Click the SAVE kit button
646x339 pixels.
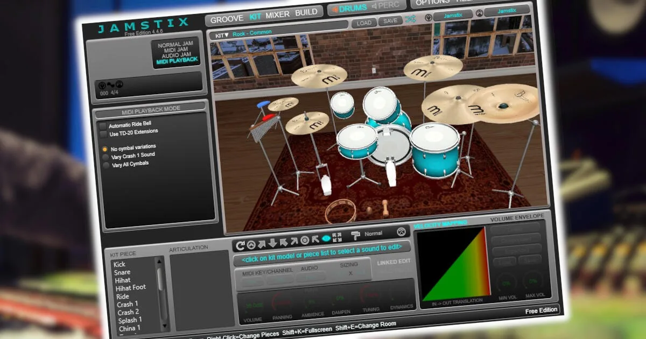point(390,21)
